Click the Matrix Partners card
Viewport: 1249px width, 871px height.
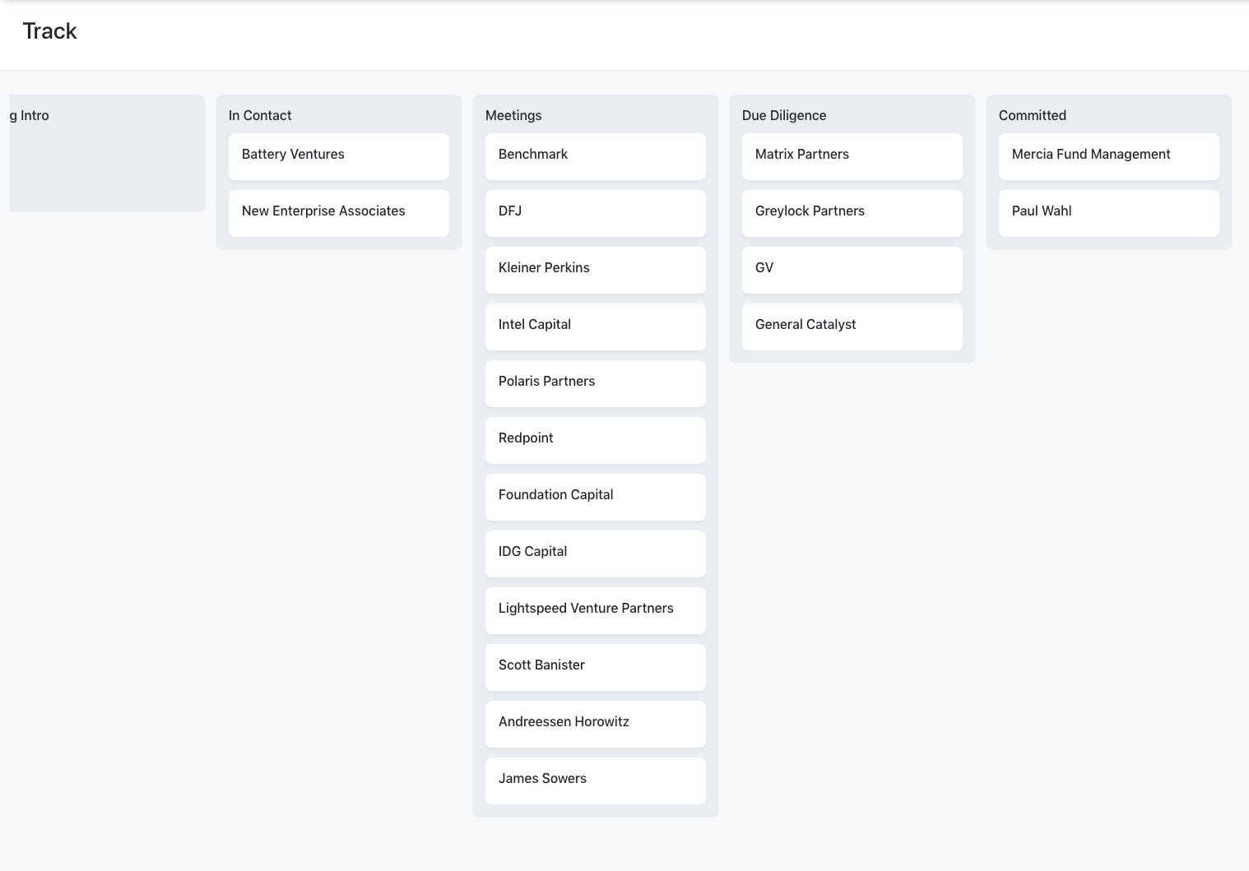coord(852,156)
